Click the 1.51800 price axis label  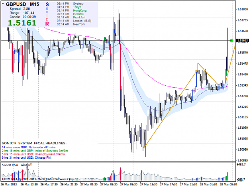pos(243,10)
